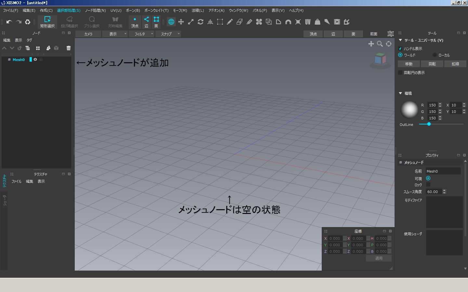Select the weight bag tool icon
Image resolution: width=468 pixels, height=292 pixels.
tap(318, 22)
